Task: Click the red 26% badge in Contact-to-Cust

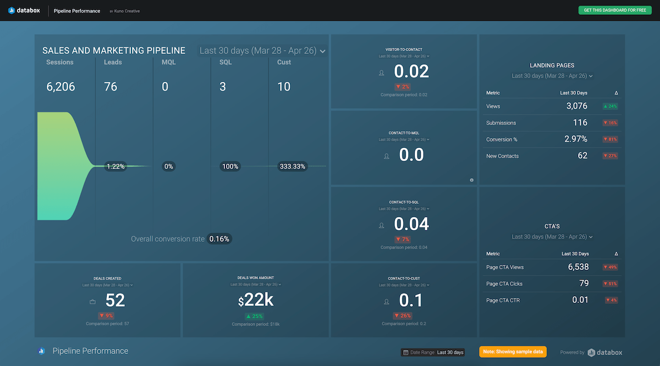Action: (404, 315)
